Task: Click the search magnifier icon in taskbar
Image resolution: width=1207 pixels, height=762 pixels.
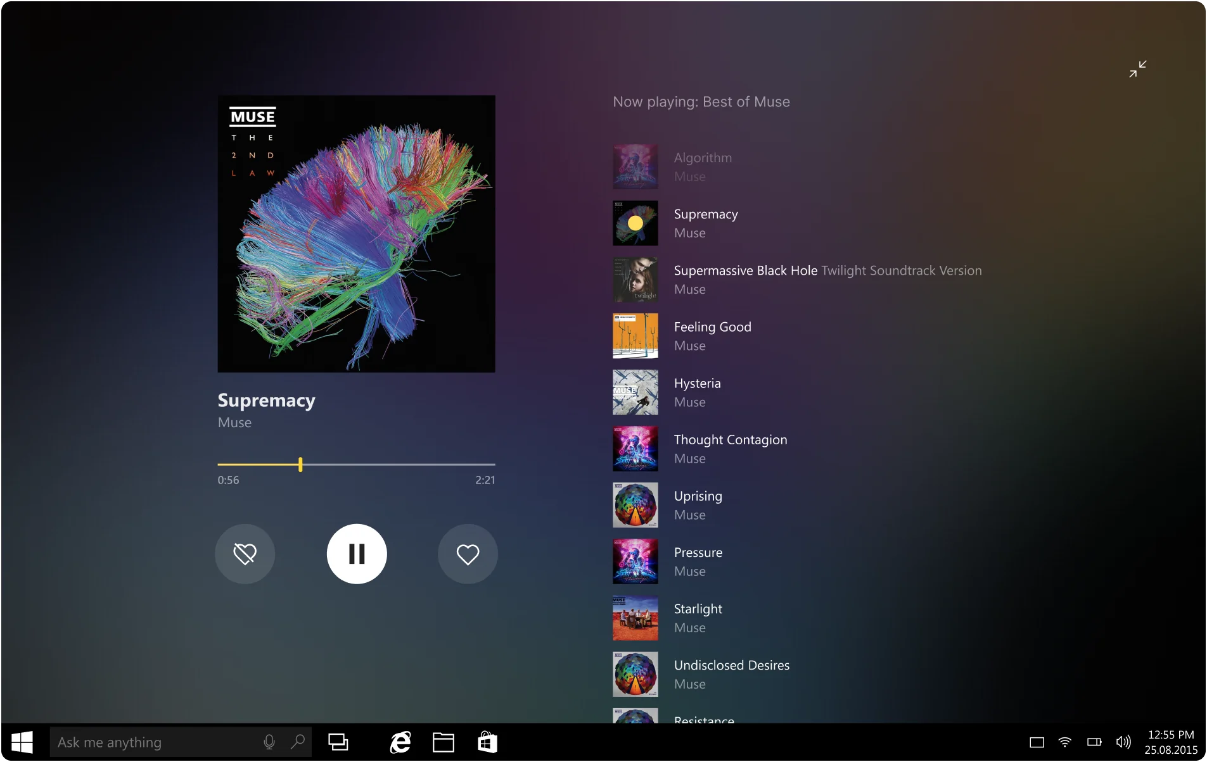Action: point(298,741)
